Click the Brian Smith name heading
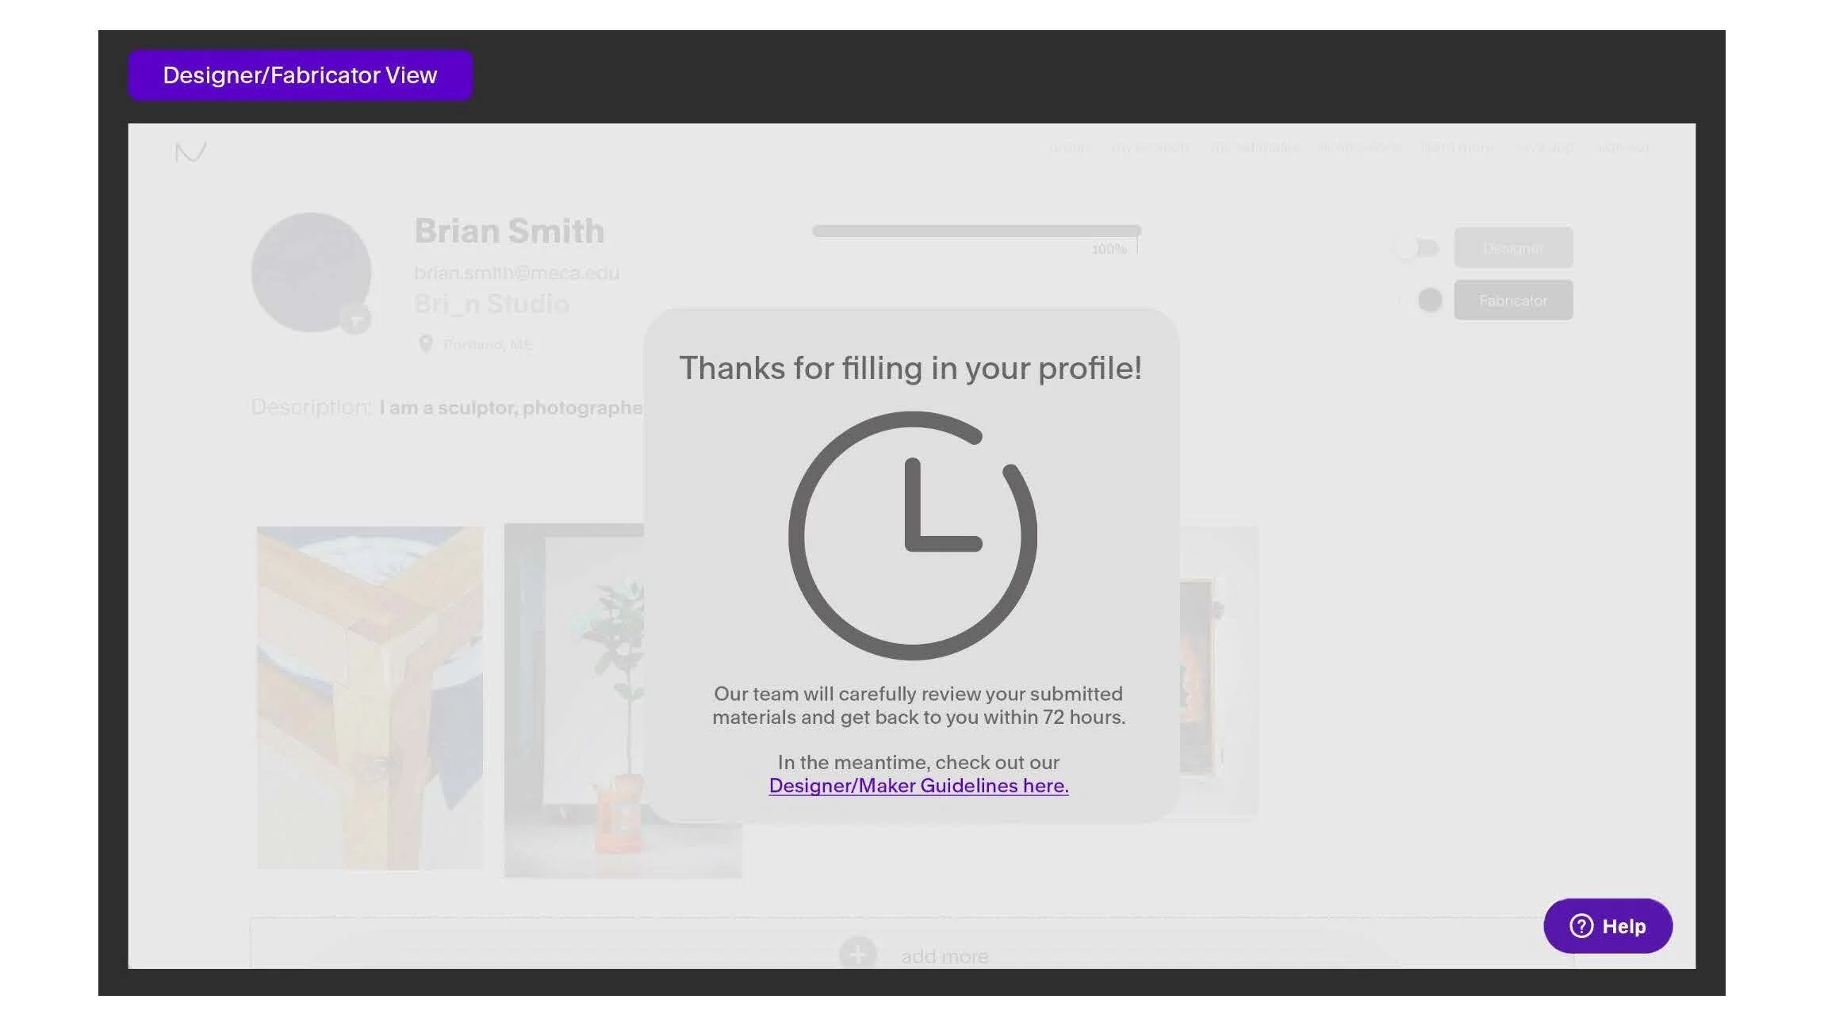 coord(509,231)
